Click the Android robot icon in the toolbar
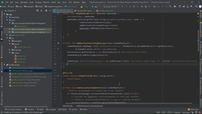This screenshot has height=114, width=202. tap(81, 6)
